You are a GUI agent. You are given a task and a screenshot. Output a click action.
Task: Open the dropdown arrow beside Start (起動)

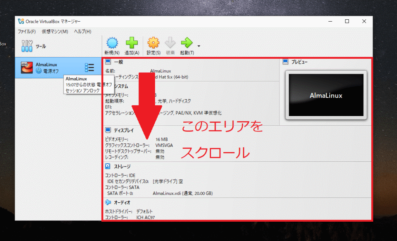(199, 46)
